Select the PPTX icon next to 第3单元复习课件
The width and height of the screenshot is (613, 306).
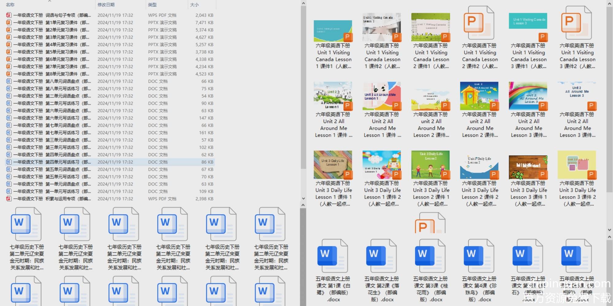9,37
